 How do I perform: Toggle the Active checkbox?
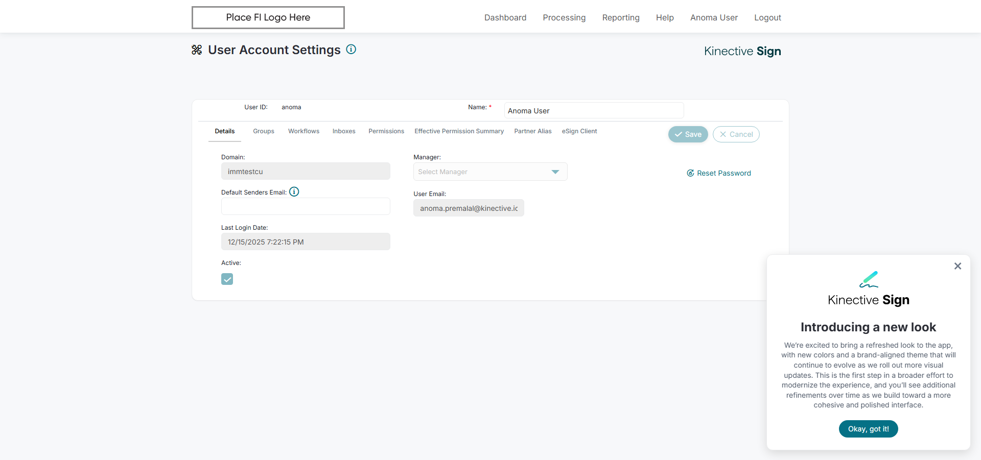[227, 279]
